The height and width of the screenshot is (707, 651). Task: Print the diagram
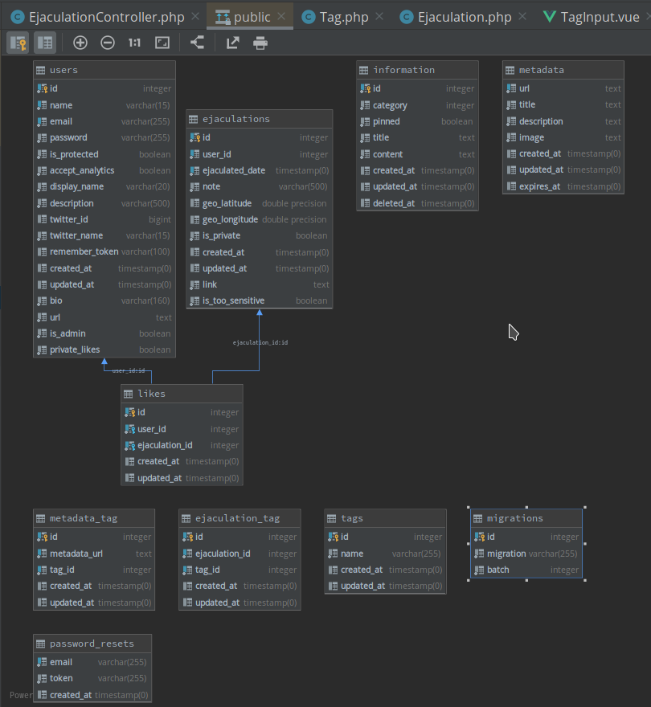260,43
